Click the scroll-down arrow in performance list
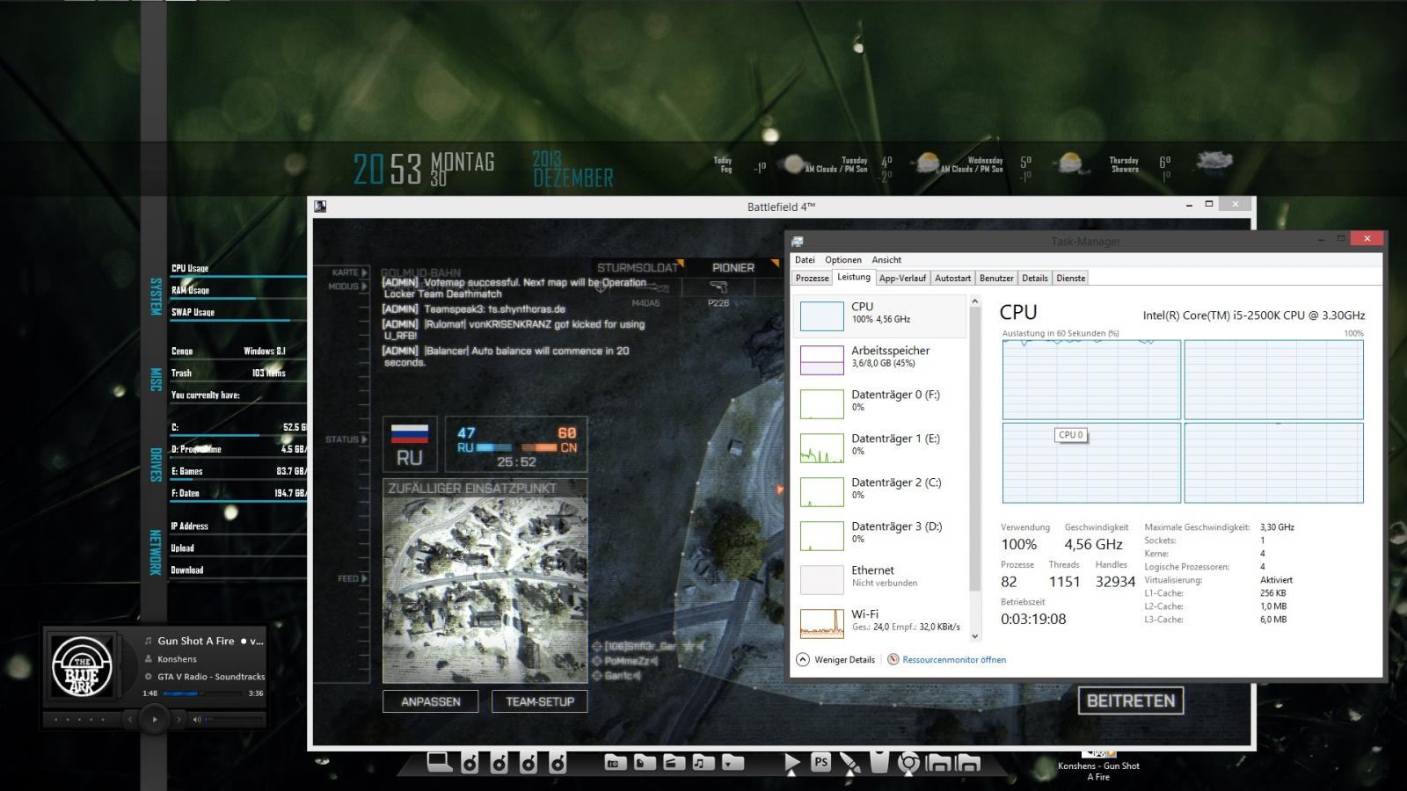The height and width of the screenshot is (791, 1407). pos(974,636)
